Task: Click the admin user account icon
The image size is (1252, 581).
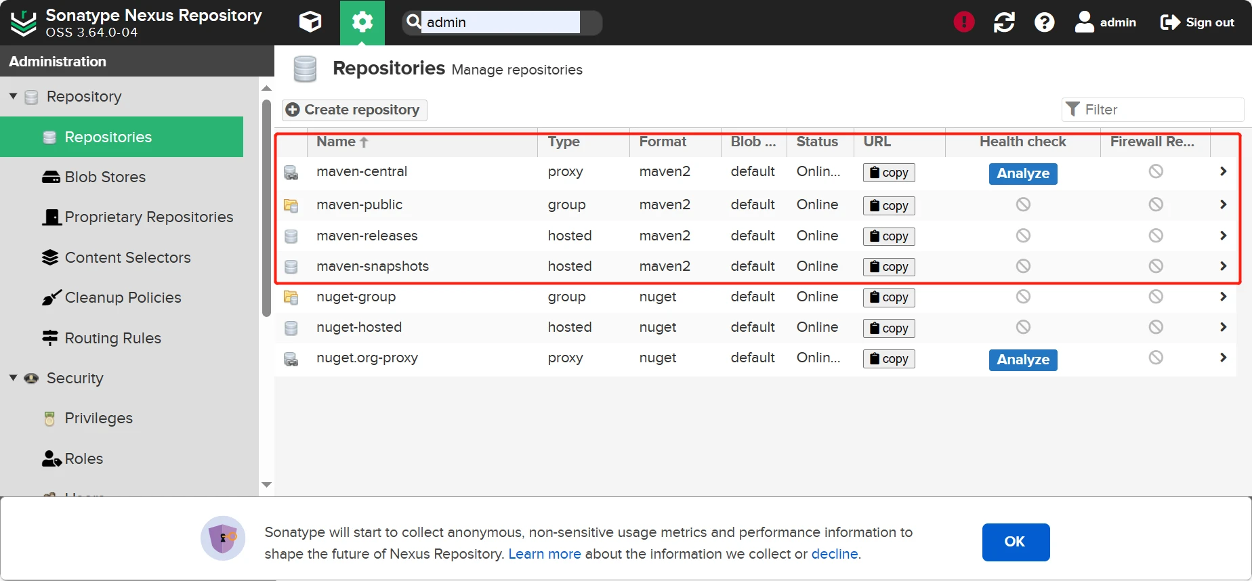Action: [x=1085, y=22]
